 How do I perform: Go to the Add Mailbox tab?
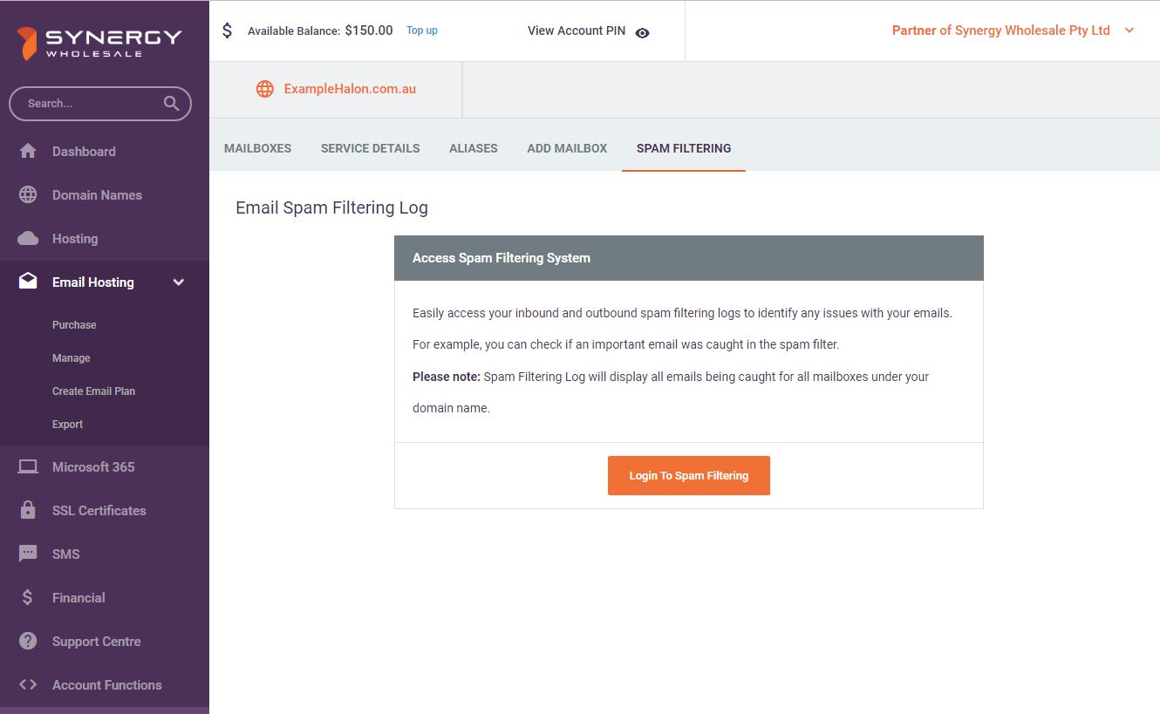(567, 148)
